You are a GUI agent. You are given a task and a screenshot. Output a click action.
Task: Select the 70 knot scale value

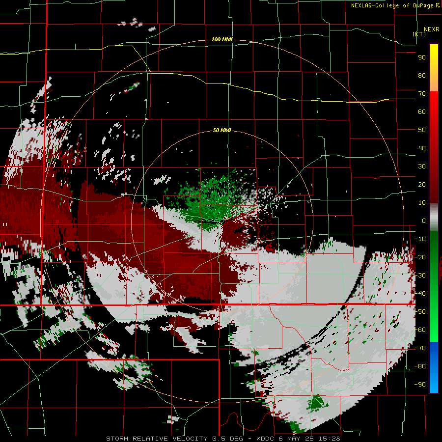coord(422,94)
